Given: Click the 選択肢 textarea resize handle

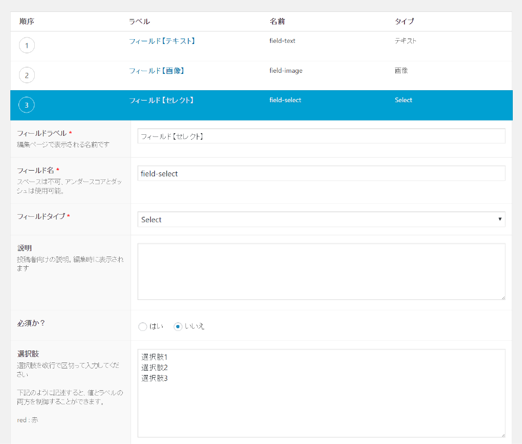Looking at the screenshot, I should (503, 435).
